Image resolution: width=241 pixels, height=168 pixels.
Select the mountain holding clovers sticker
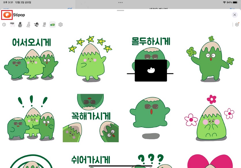click(x=210, y=59)
